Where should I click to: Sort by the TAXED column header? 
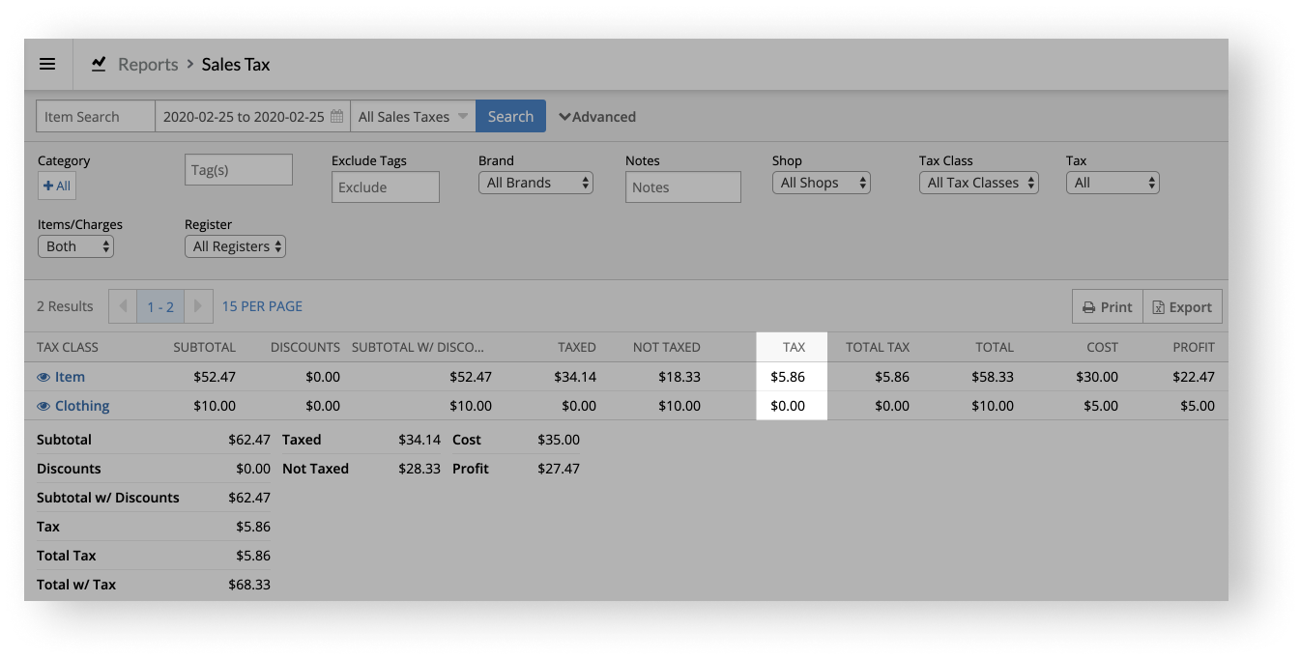tap(577, 347)
